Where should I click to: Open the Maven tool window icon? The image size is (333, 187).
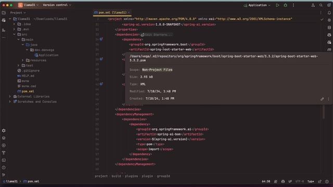[x=329, y=50]
